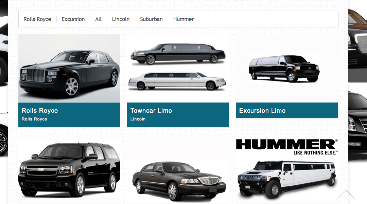Switch to the Excursion filter tab
The height and width of the screenshot is (204, 367).
tap(73, 19)
